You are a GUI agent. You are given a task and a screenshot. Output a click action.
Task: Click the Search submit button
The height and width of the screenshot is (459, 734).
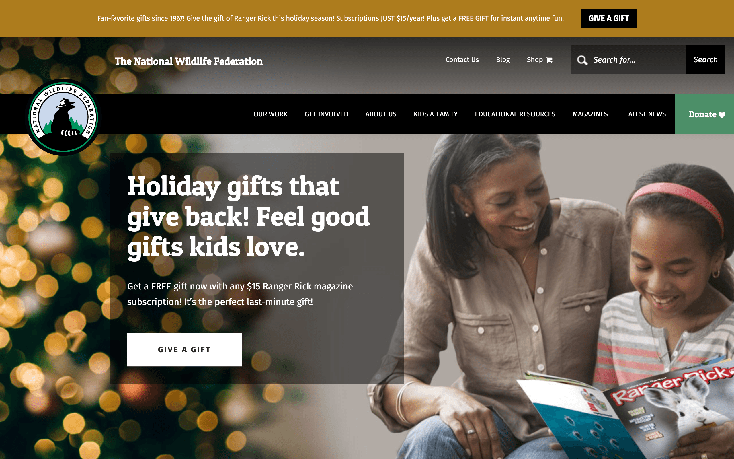tap(706, 59)
